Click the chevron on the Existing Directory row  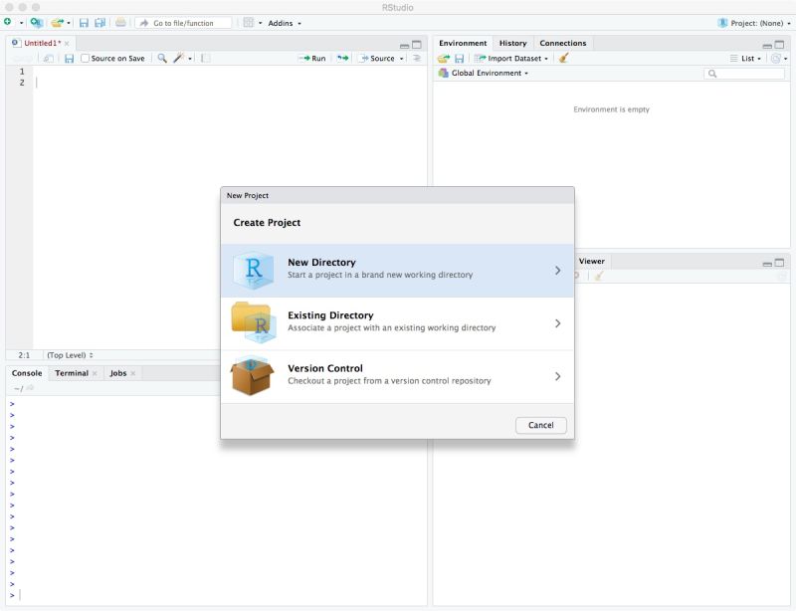[557, 323]
